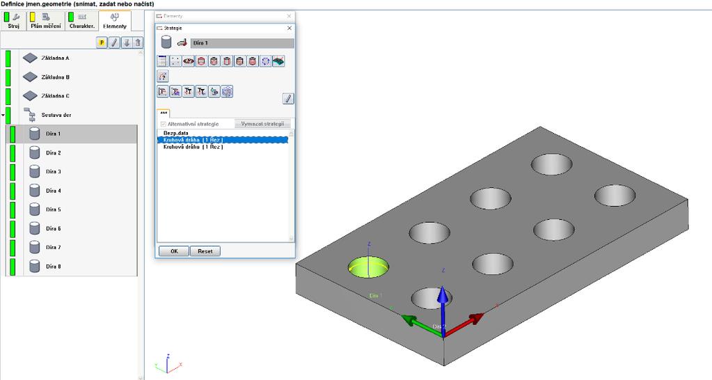Click the single points icon with scattered dots
Screen dimensions: 712x380
tap(175, 61)
